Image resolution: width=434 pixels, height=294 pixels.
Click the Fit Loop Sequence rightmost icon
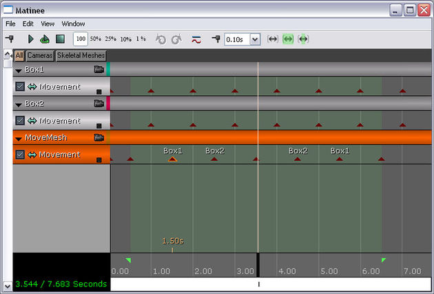tap(303, 39)
